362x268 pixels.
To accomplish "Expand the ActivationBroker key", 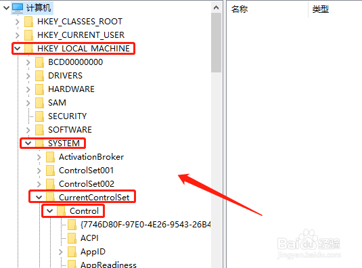I will tap(39, 157).
